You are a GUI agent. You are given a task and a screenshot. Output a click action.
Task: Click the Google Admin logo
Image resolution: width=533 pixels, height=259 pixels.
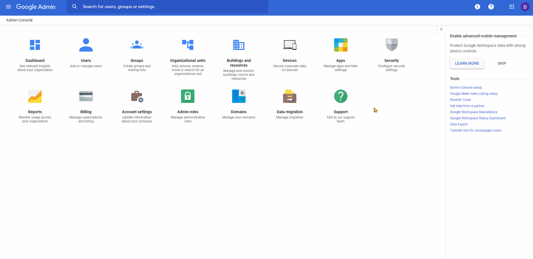coord(36,7)
